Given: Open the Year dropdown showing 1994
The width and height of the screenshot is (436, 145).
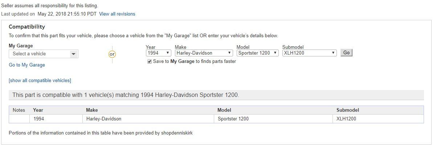Looking at the screenshot, I should tap(158, 53).
